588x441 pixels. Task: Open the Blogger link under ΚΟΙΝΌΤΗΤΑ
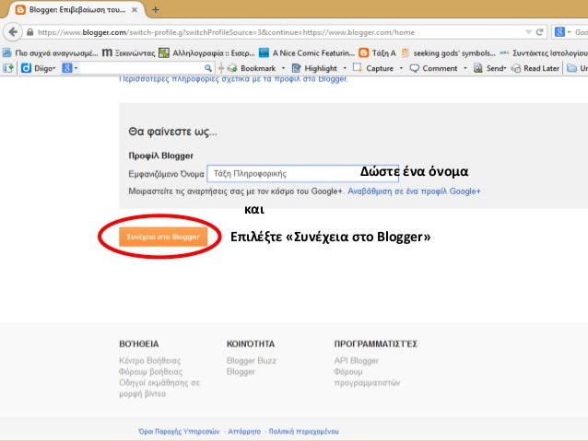point(241,372)
